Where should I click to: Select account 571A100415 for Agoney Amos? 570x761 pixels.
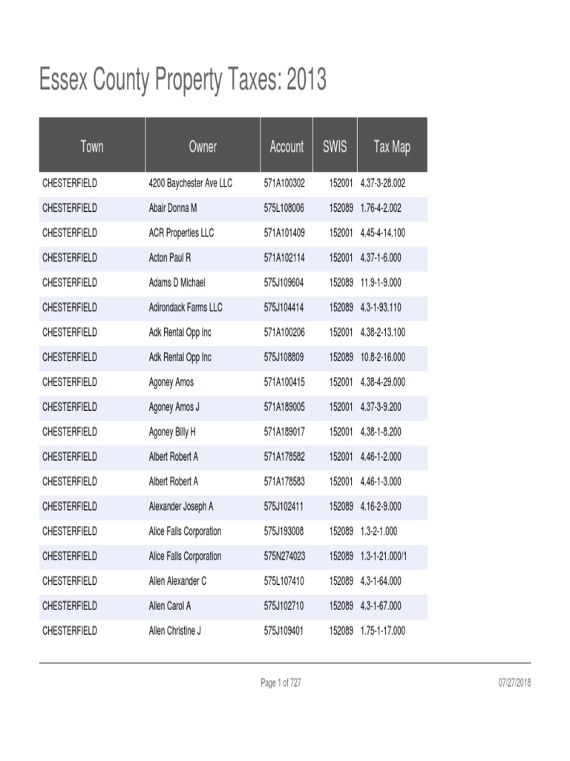[x=284, y=382]
